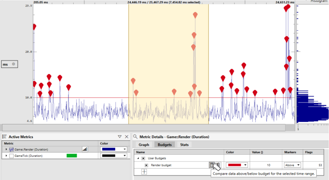Toggle the Render budget checkbox
The width and height of the screenshot is (329, 180).
click(x=146, y=165)
